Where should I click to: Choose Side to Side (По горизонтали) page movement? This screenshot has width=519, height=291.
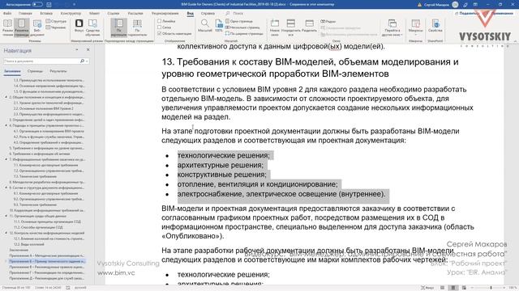click(137, 27)
